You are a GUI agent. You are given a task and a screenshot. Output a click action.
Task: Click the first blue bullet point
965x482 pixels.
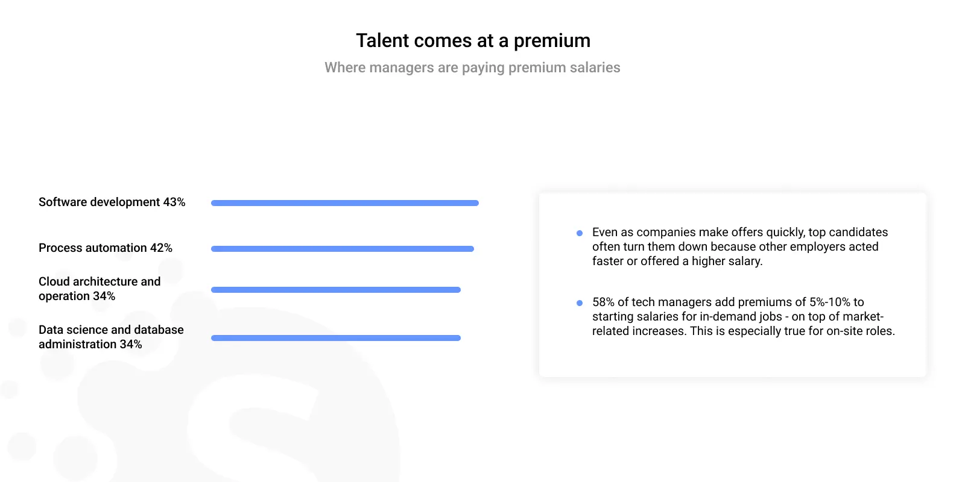[580, 233]
